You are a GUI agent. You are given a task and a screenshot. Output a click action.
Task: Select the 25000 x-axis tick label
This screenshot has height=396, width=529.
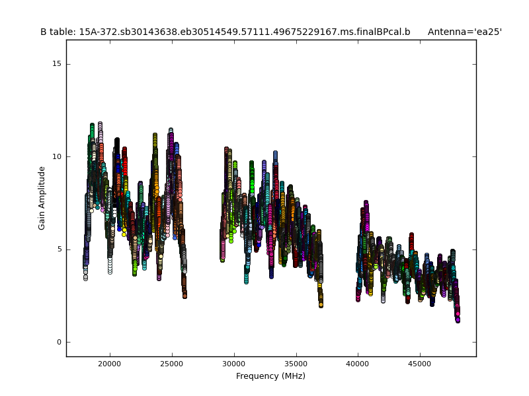172,363
